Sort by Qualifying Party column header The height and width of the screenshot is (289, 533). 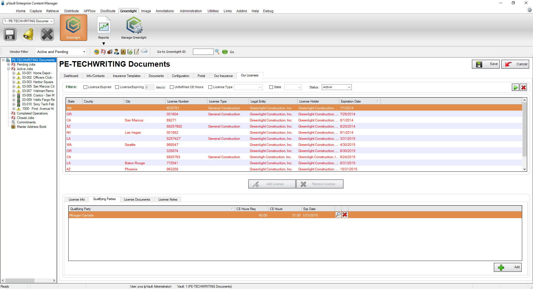point(151,209)
